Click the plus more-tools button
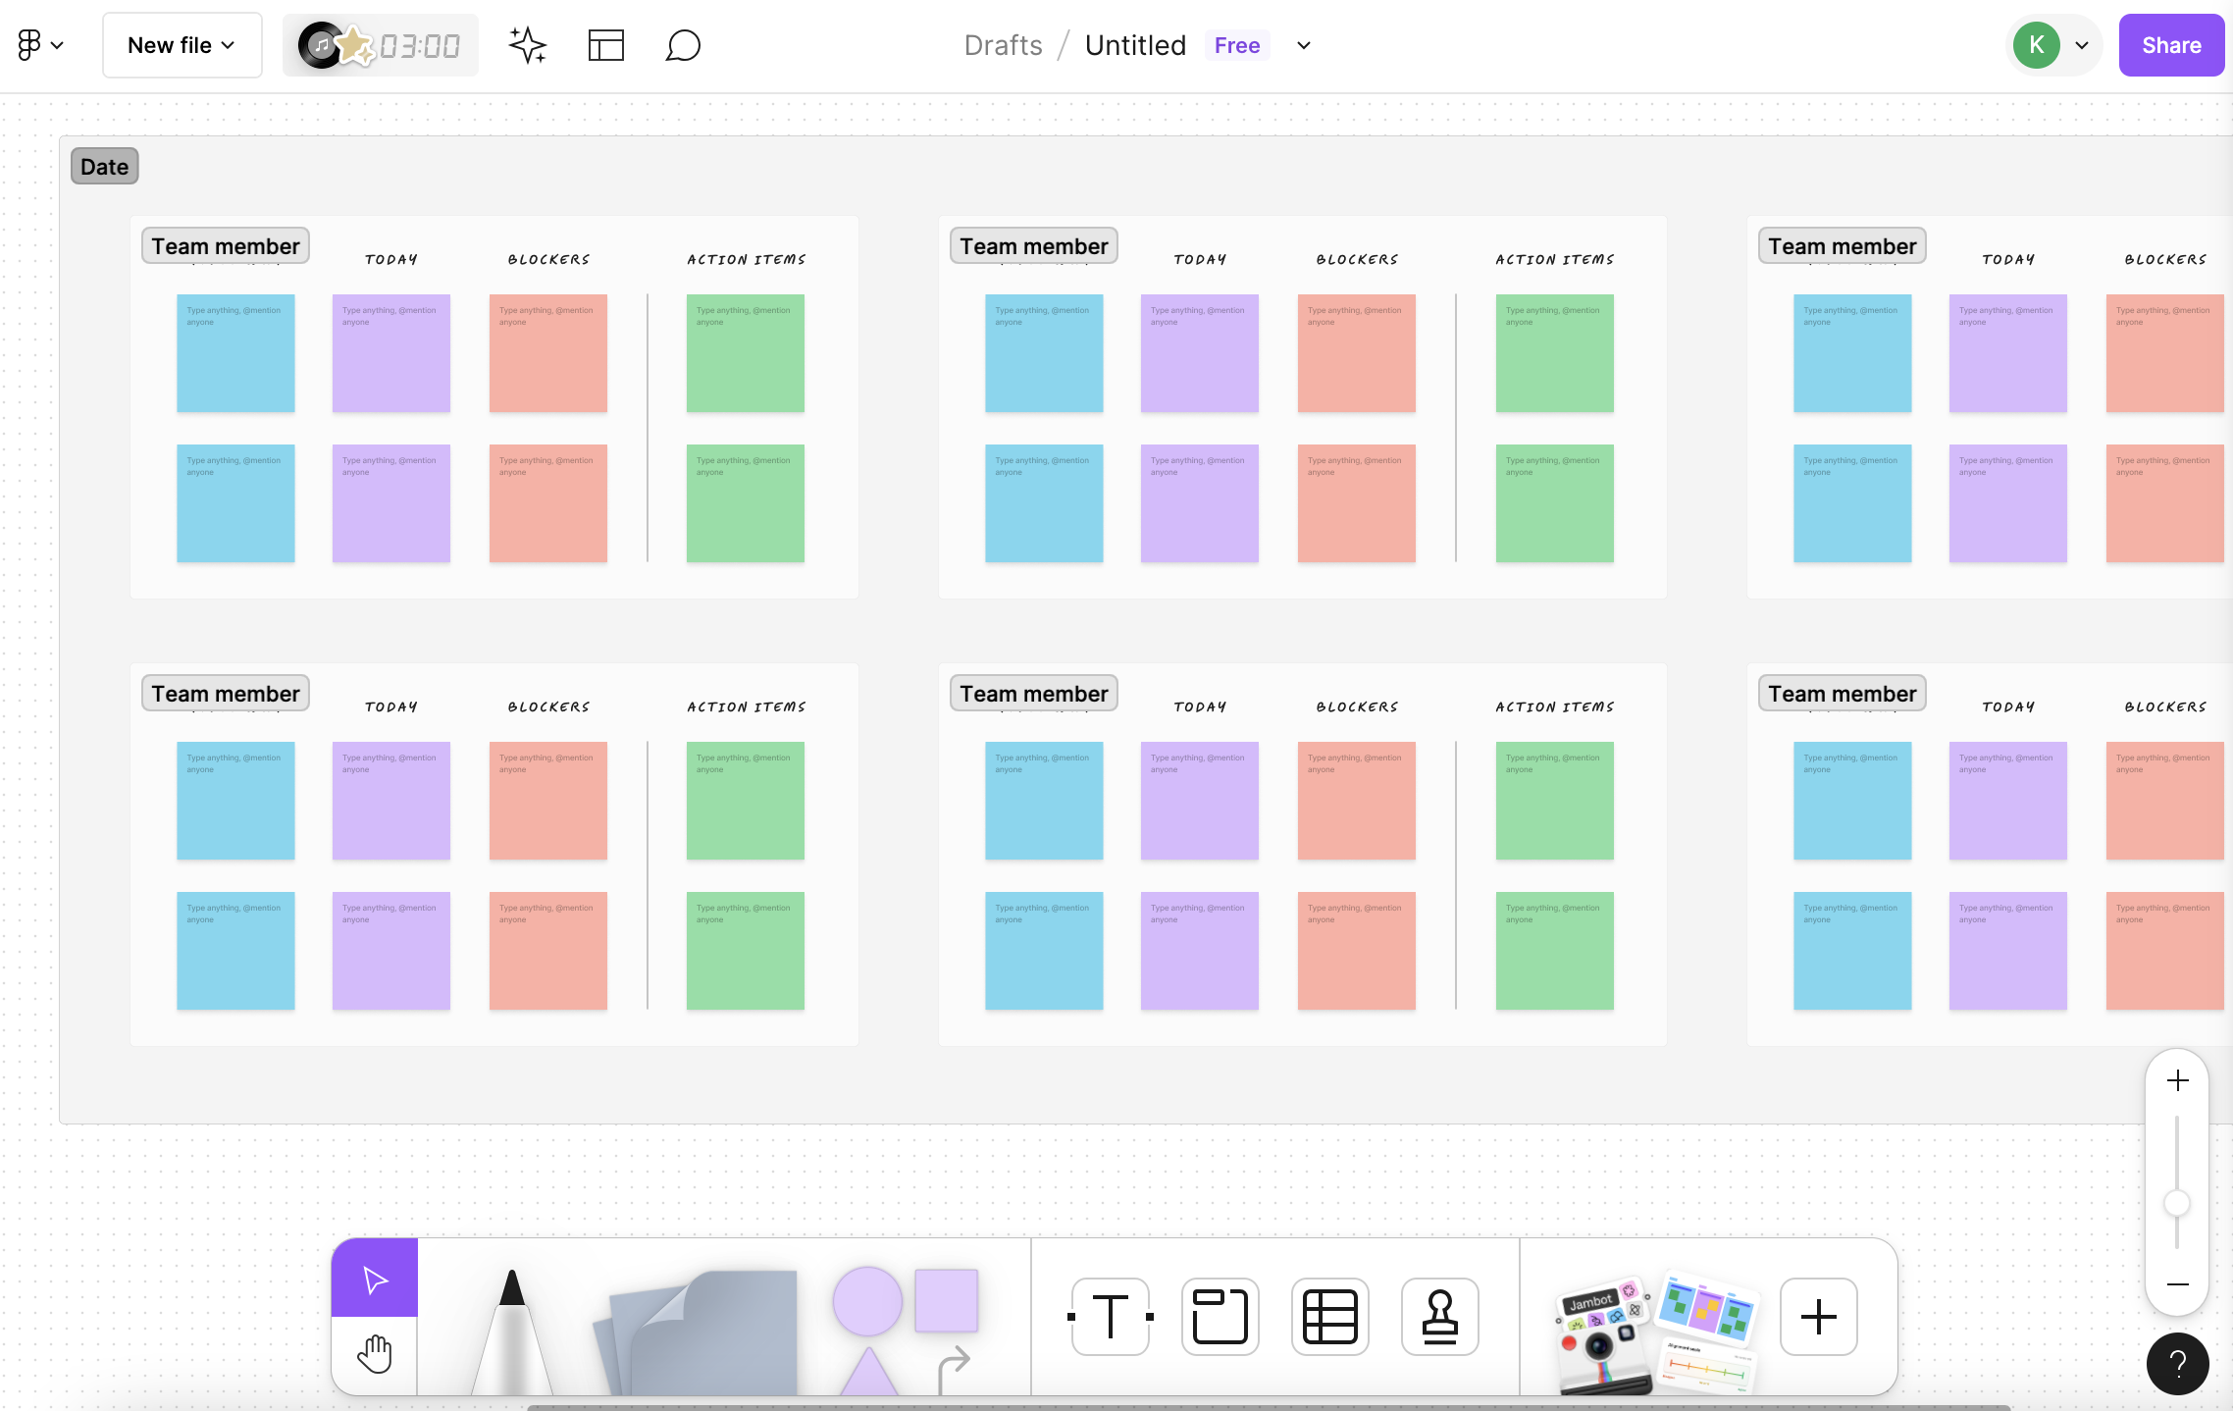This screenshot has height=1411, width=2233. point(1818,1317)
